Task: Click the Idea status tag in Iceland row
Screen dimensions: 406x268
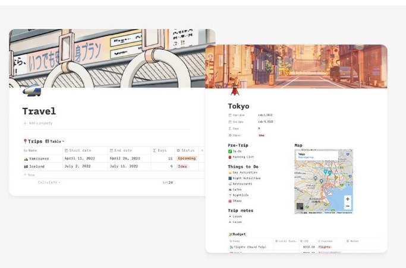Action: point(182,167)
